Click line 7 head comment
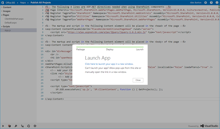The height and width of the screenshot is (129, 220). pos(115,26)
